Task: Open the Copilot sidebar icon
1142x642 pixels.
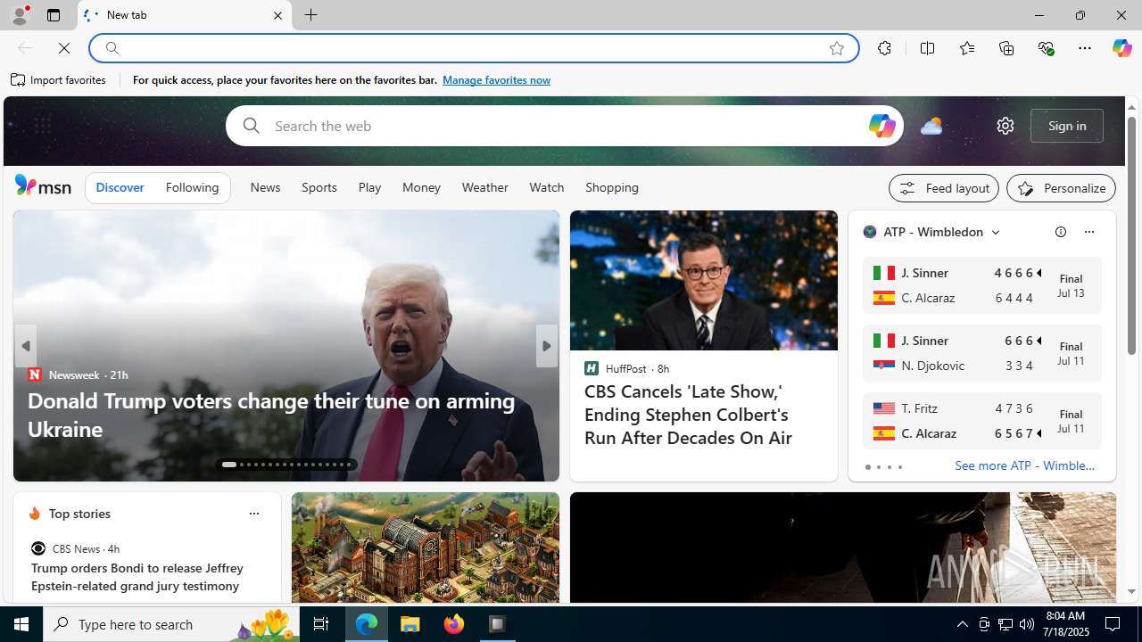Action: click(x=1121, y=48)
